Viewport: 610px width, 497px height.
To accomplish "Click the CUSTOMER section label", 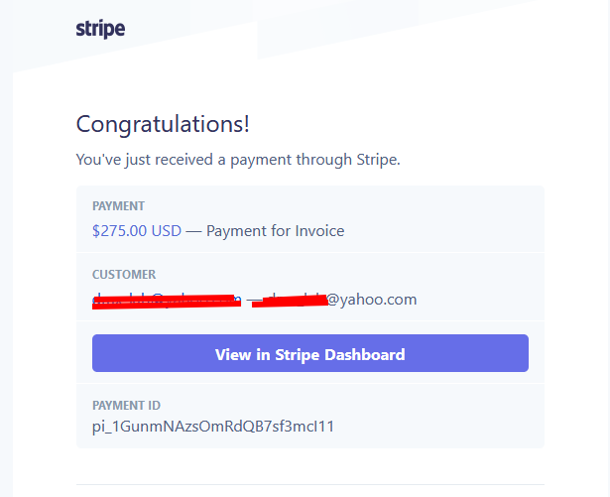I will coord(124,275).
